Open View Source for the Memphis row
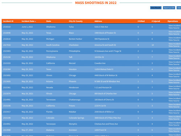Image resolution: width=181 pixels, height=136 pixels. 174,125
